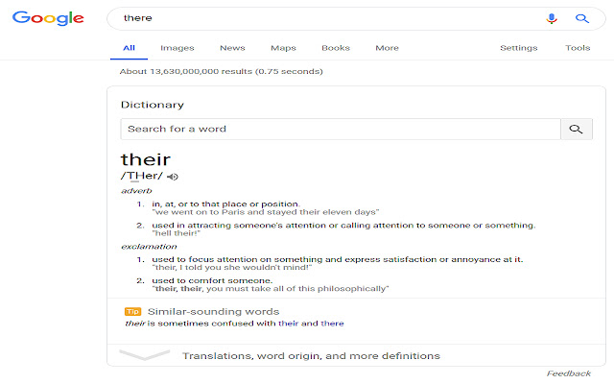Image resolution: width=614 pixels, height=384 pixels.
Task: Expand the dictionary down-chevron arrow
Action: 144,355
